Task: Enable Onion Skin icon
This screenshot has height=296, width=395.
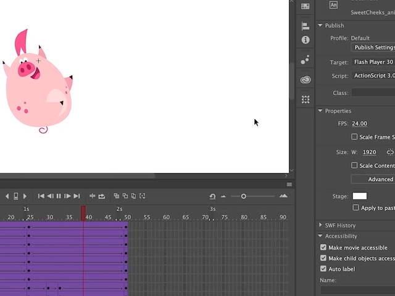Action: pos(117,196)
